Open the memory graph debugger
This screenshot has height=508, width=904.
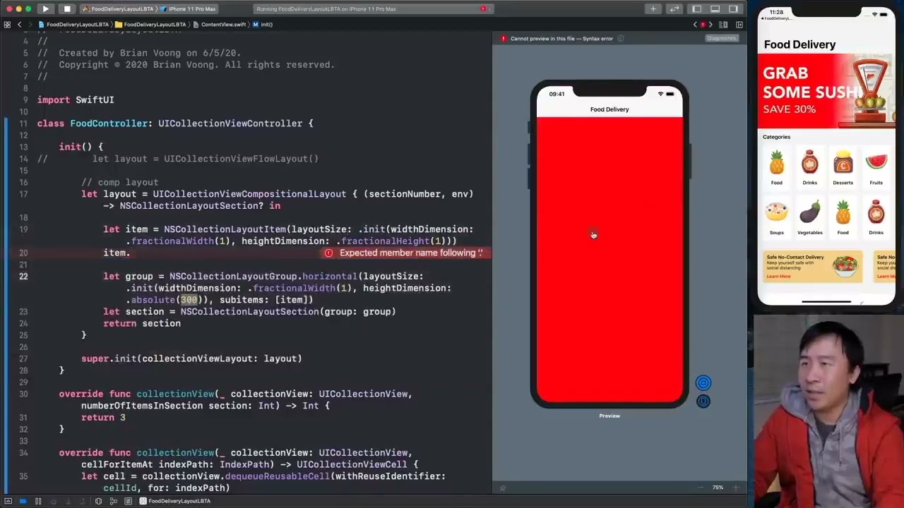click(112, 501)
